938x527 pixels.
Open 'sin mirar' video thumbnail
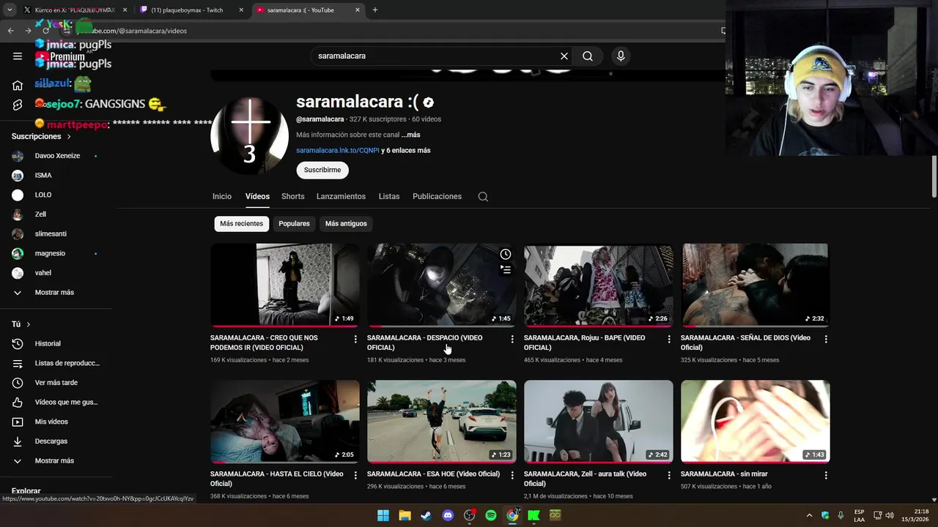(755, 421)
